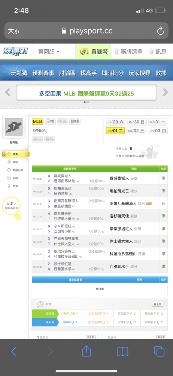Click 邁阿密馬林魚 in the game list

[65, 181]
